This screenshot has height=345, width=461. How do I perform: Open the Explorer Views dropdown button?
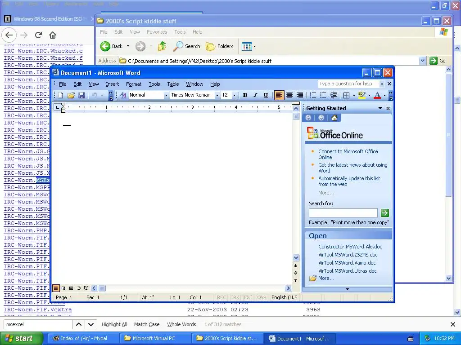[249, 46]
